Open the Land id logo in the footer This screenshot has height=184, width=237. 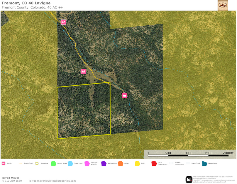(189, 179)
